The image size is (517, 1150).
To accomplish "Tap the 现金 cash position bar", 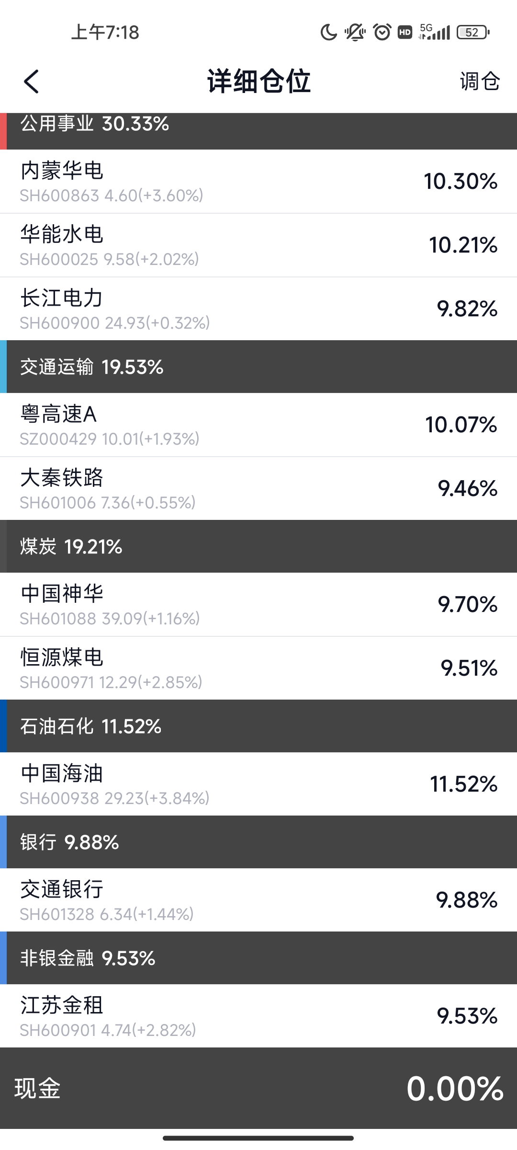I will point(258,1088).
